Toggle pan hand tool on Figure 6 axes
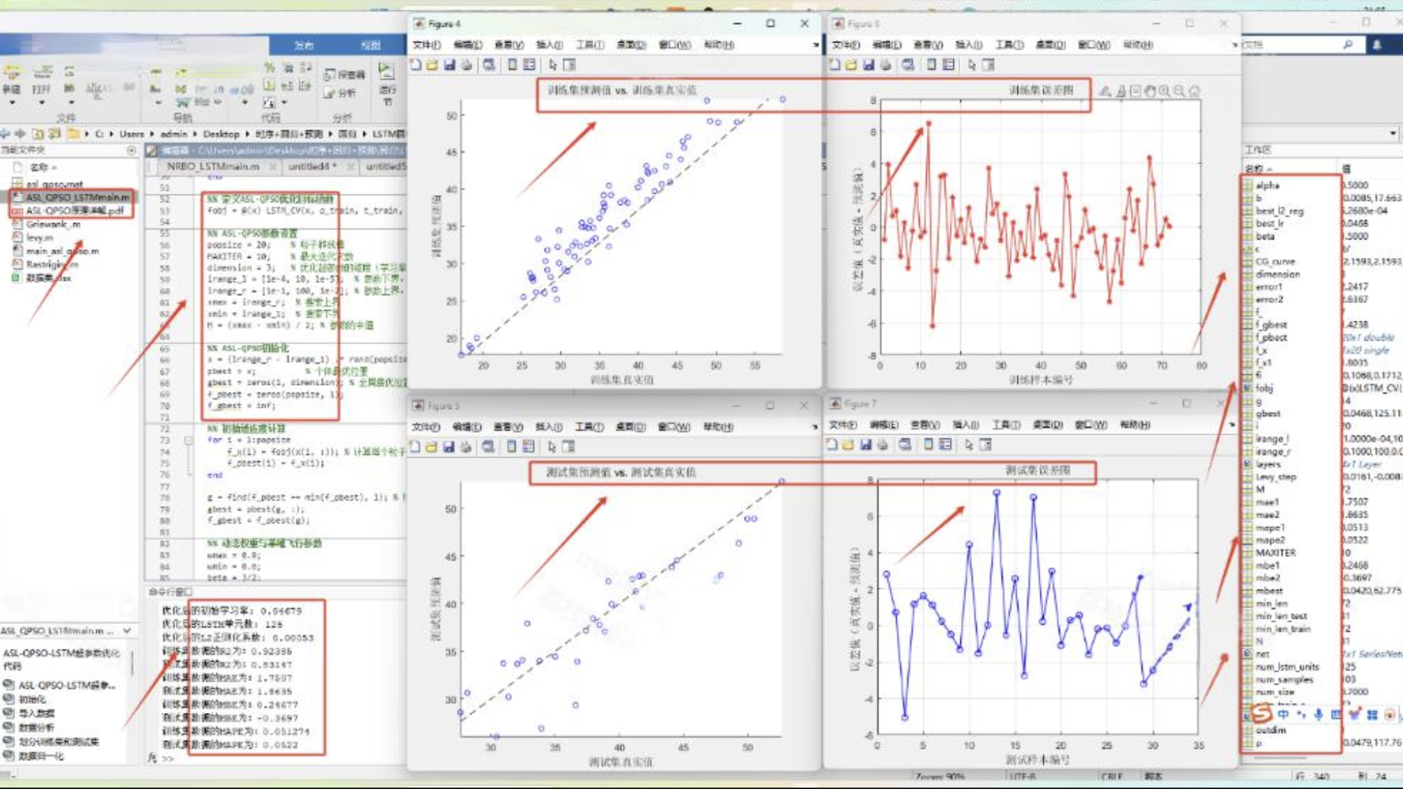 pyautogui.click(x=1150, y=91)
